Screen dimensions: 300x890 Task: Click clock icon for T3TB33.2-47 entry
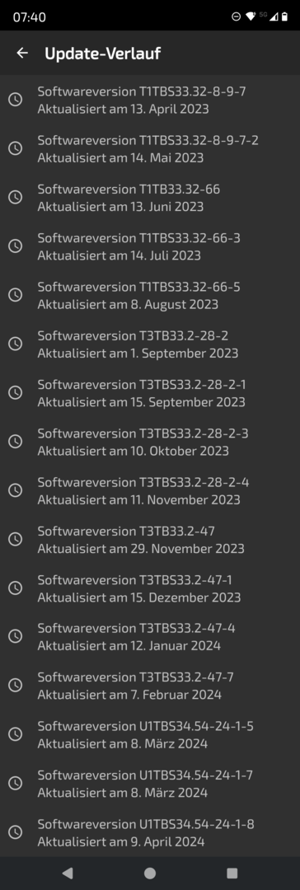(16, 539)
